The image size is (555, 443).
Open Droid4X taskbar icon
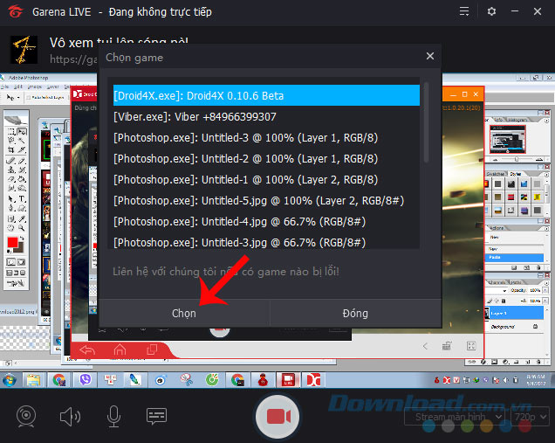pos(313,380)
